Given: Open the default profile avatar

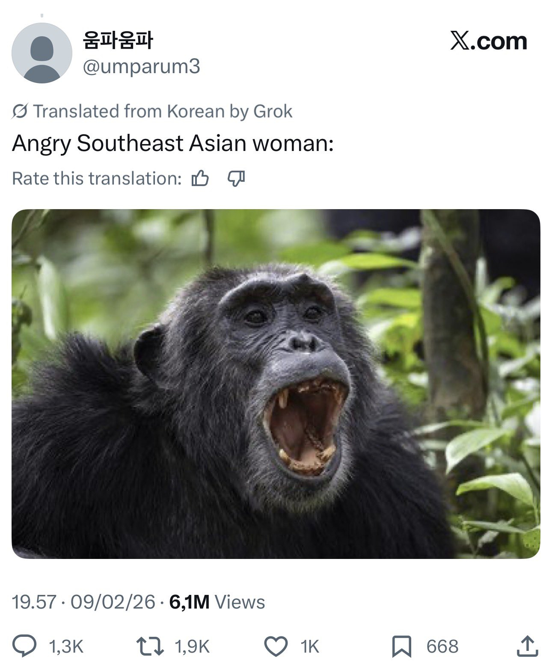Looking at the screenshot, I should pos(42,53).
